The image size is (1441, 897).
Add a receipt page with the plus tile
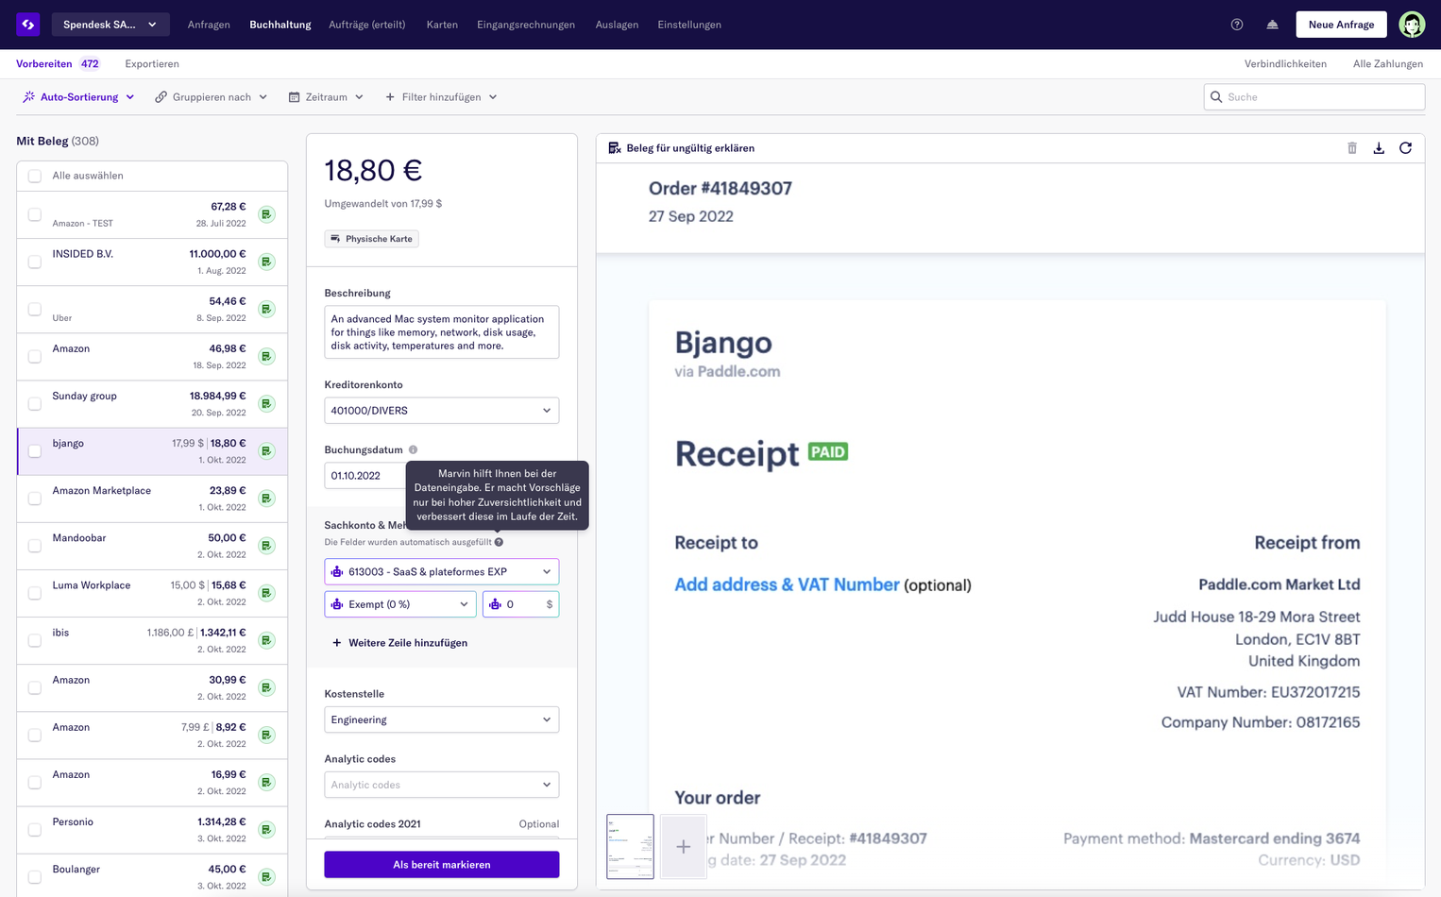pyautogui.click(x=683, y=847)
